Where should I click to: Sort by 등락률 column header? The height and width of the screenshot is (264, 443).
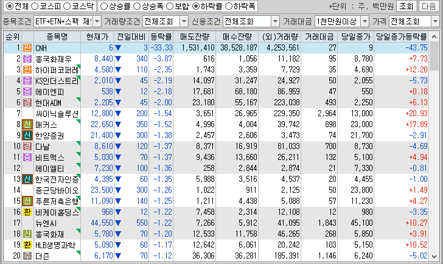point(161,36)
